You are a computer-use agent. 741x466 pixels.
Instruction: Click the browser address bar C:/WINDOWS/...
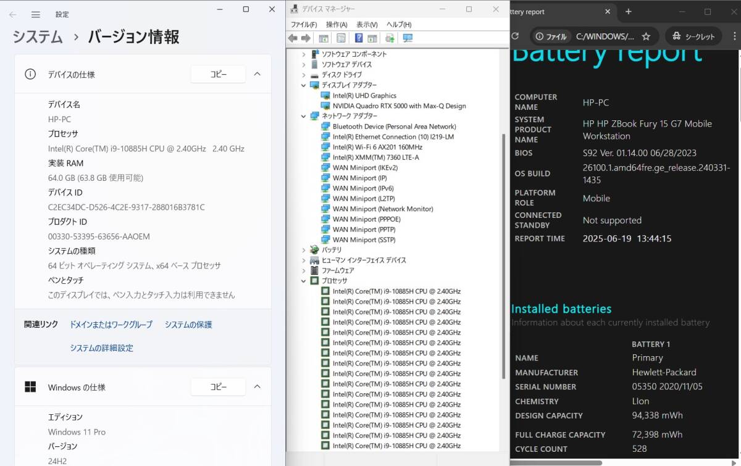605,36
